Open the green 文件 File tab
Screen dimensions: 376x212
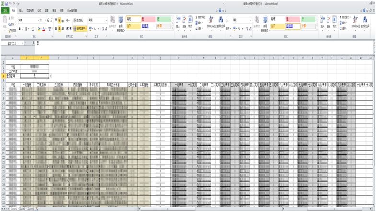[5, 10]
